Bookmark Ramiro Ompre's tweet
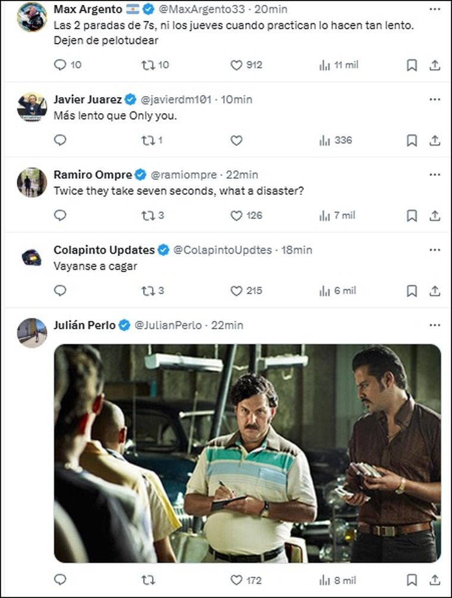The image size is (452, 598). 412,216
